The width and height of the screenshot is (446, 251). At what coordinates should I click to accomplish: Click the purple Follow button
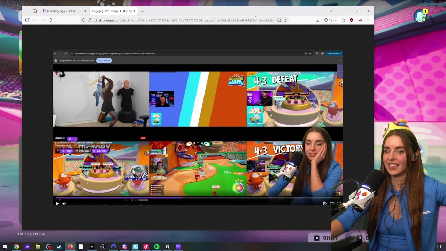(x=67, y=151)
